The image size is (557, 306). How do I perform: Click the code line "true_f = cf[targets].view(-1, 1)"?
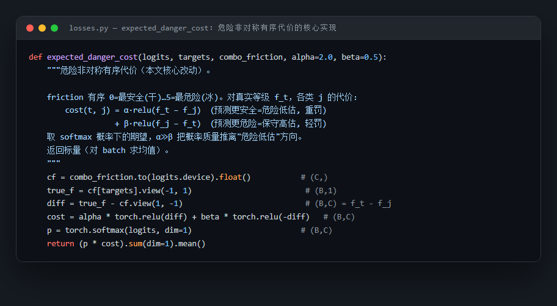[x=119, y=190]
